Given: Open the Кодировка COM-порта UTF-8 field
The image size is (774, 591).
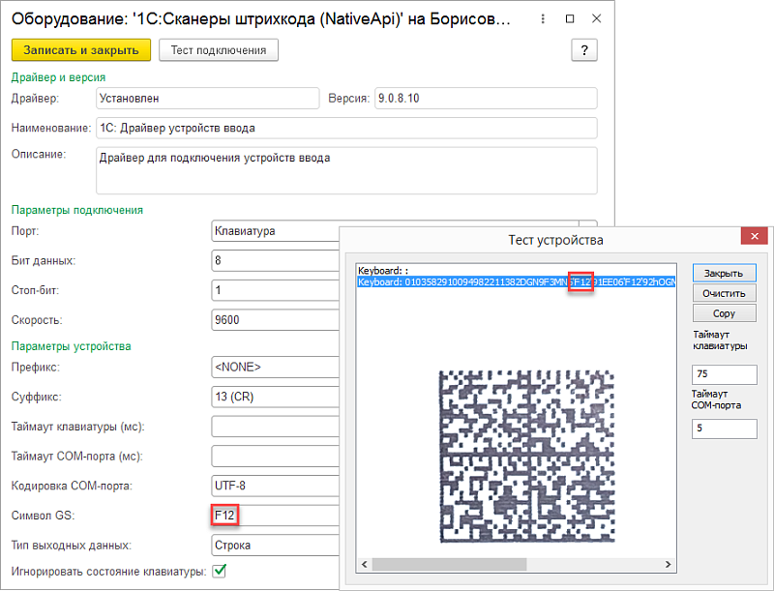Looking at the screenshot, I should 274,486.
